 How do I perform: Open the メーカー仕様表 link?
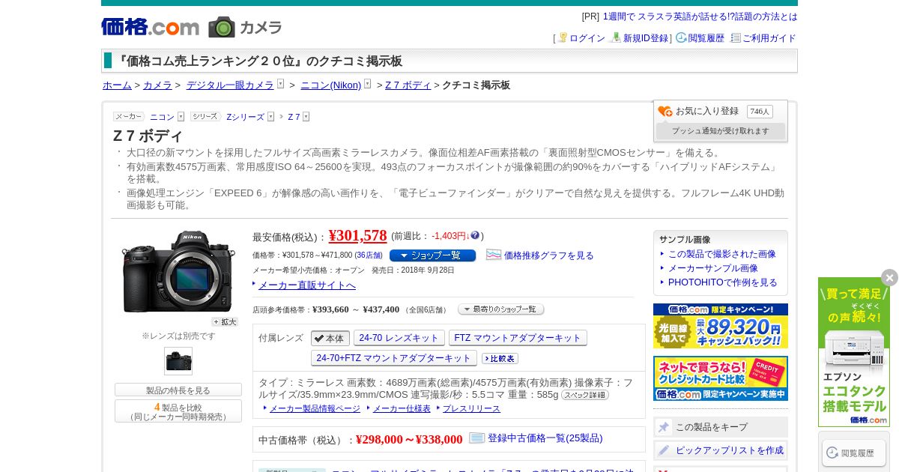pyautogui.click(x=402, y=408)
